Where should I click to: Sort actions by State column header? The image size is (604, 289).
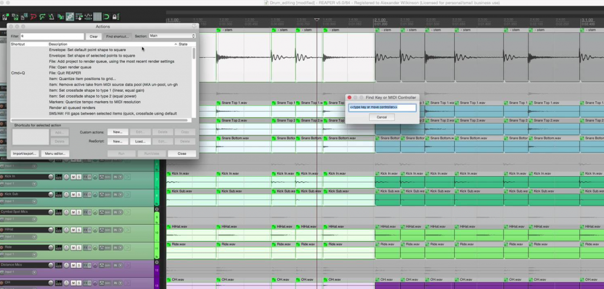184,44
